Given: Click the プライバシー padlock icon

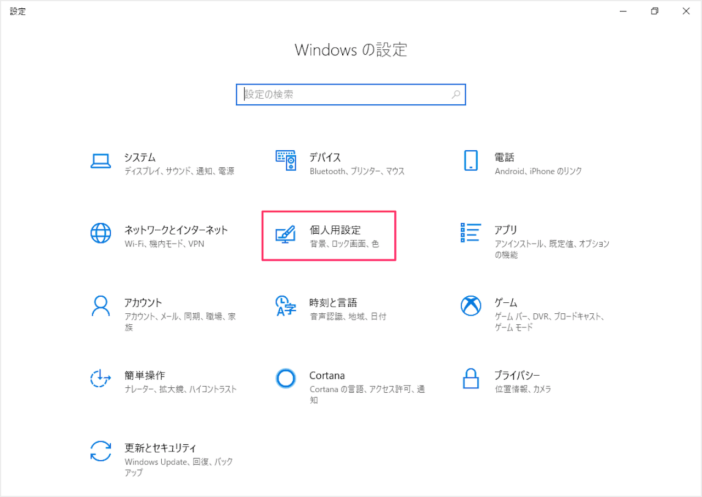Looking at the screenshot, I should click(x=471, y=378).
